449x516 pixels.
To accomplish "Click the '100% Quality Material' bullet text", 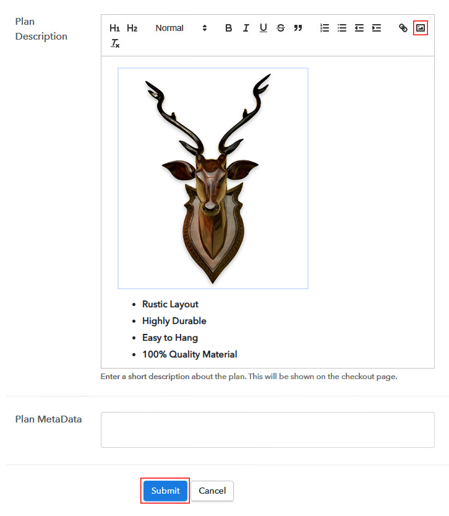I will 189,354.
